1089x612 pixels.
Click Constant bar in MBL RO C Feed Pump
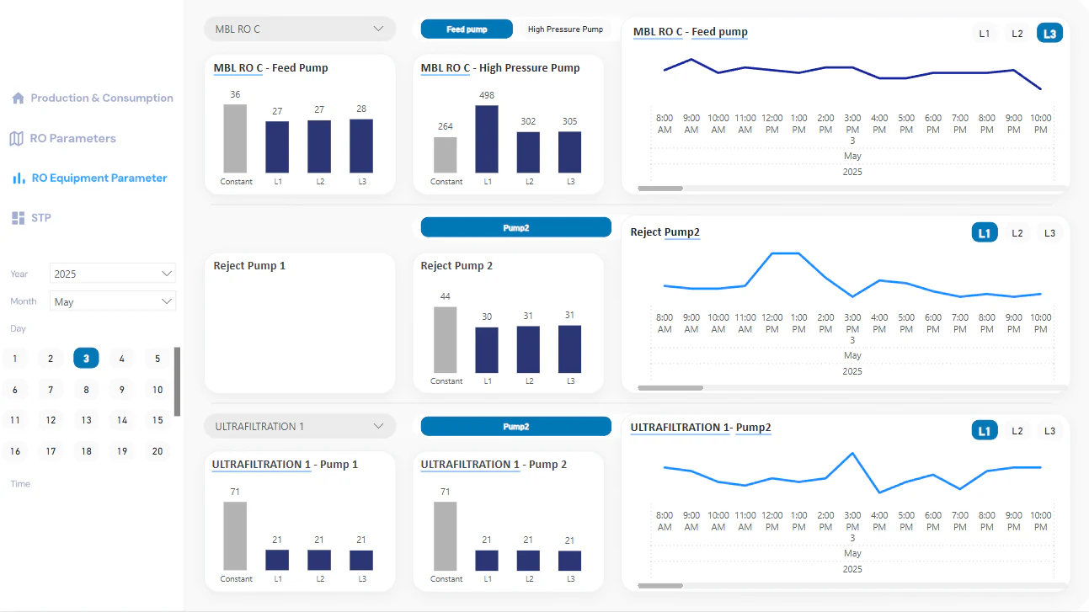pyautogui.click(x=235, y=139)
